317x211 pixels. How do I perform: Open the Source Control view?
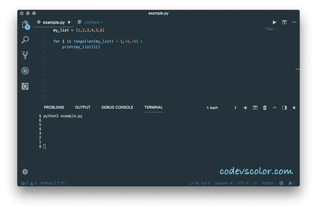click(25, 55)
